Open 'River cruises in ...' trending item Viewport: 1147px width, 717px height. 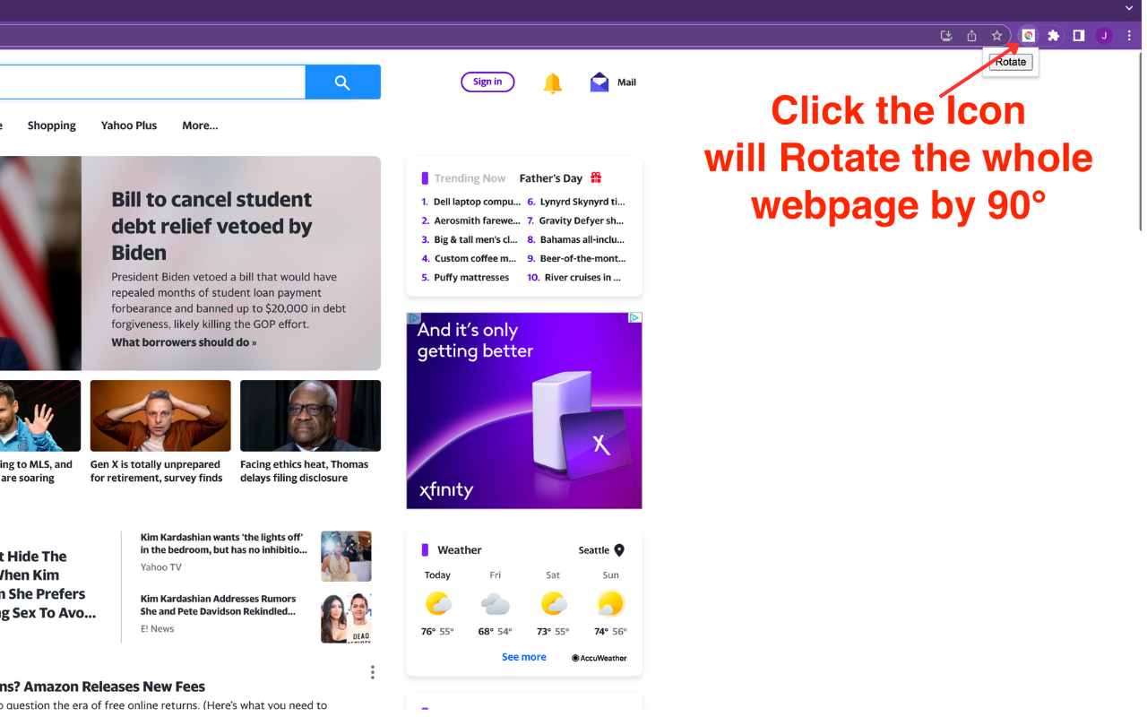(x=583, y=277)
